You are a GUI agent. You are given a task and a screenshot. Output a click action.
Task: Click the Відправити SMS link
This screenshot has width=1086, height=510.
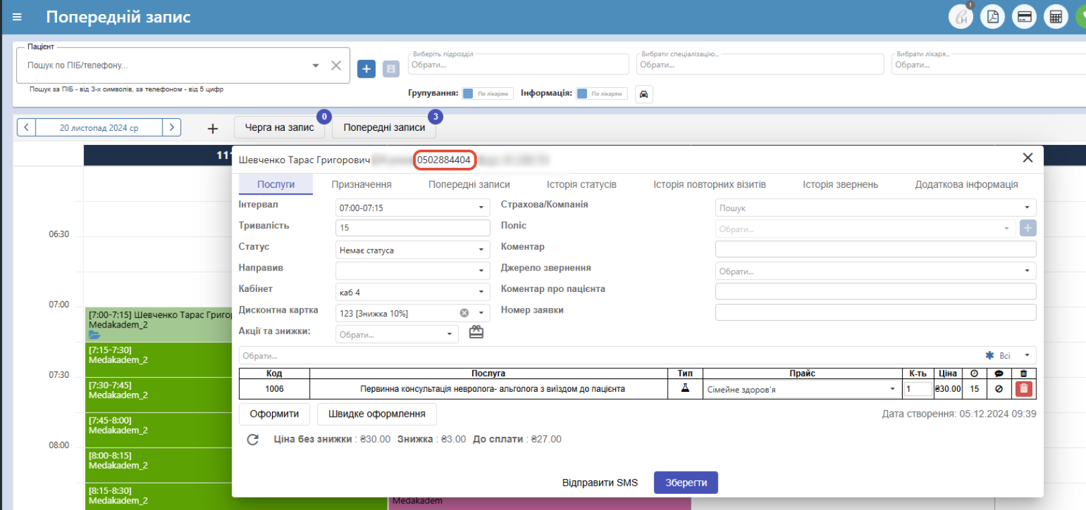[x=600, y=482]
